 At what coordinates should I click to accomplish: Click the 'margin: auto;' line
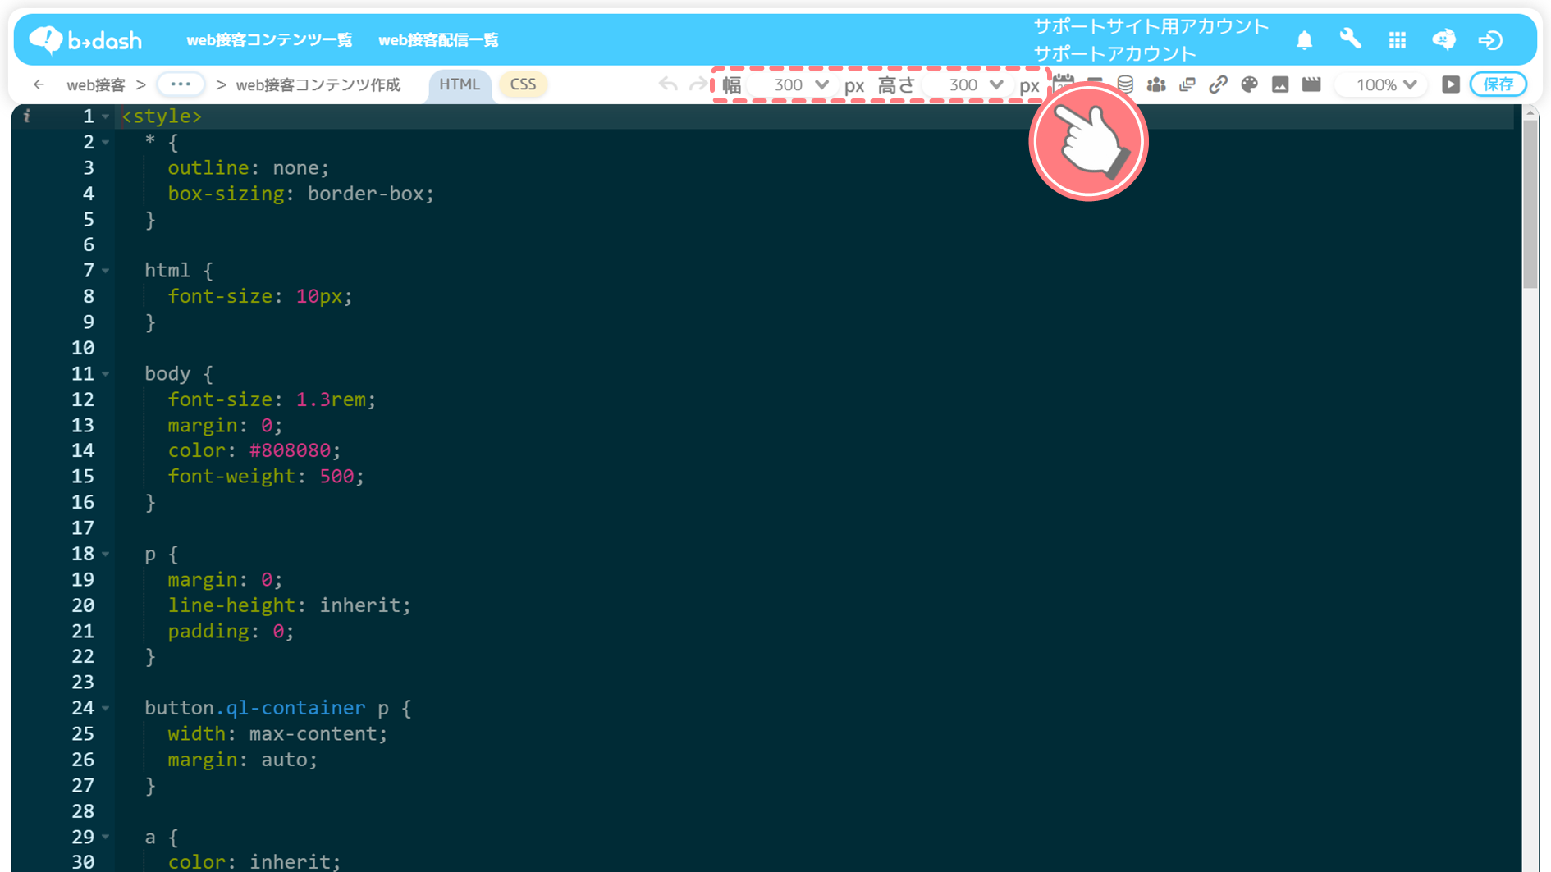click(x=243, y=760)
